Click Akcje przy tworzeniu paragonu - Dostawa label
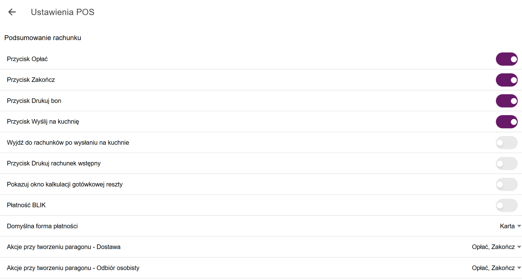Image resolution: width=522 pixels, height=280 pixels. (64, 247)
